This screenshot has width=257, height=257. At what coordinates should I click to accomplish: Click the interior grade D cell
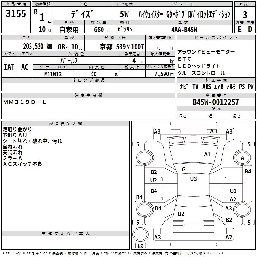pos(250,29)
